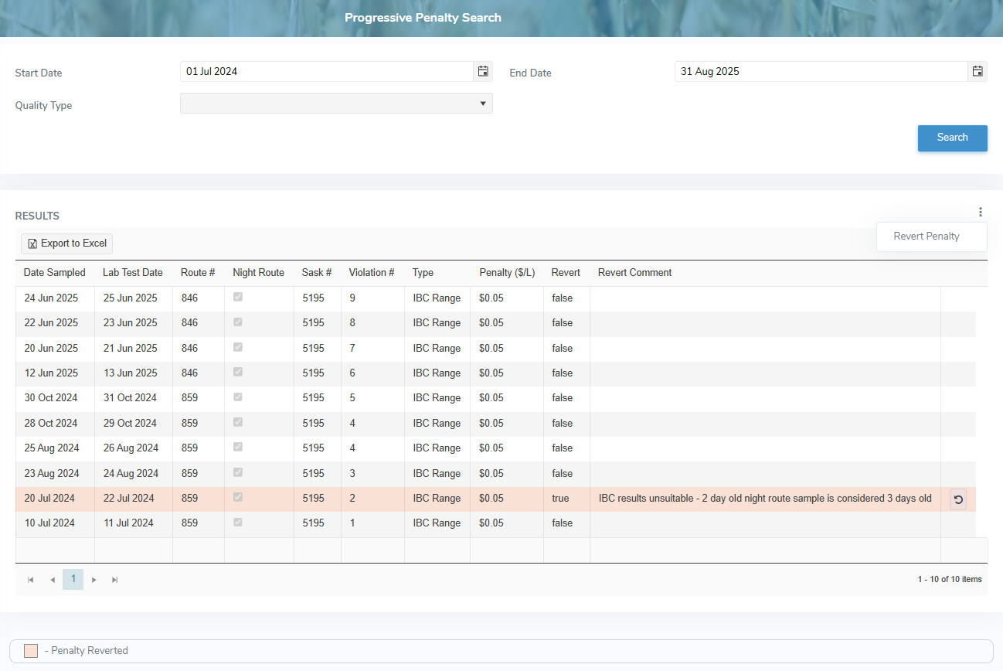Click the revert arrow icon on the highlighted row

(958, 499)
